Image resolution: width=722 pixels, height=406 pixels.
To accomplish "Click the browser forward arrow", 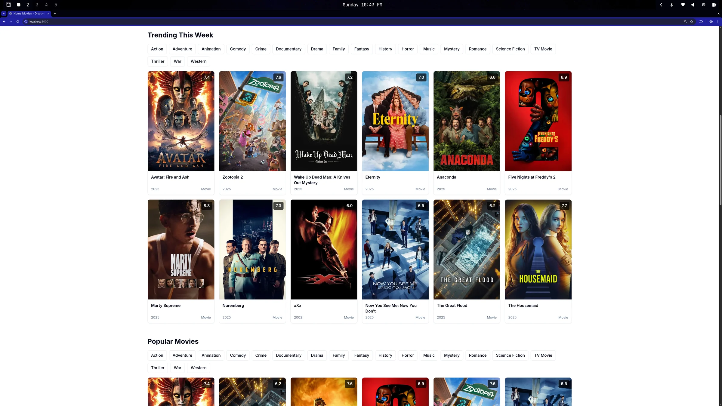I will point(11,22).
